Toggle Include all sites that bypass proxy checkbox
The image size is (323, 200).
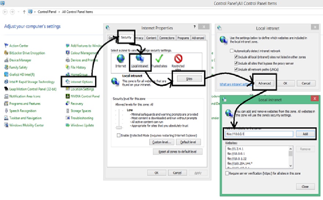(236, 63)
